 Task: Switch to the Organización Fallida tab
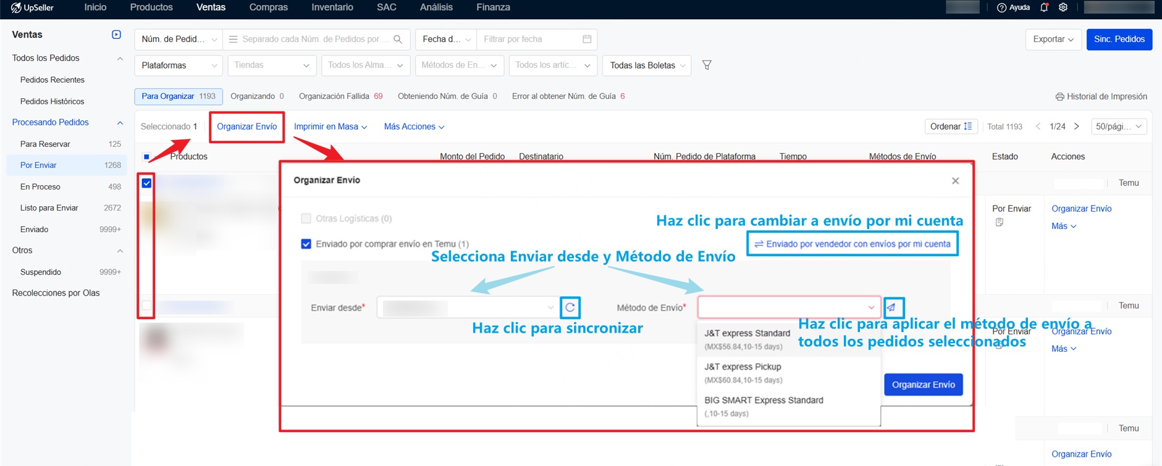(x=340, y=96)
